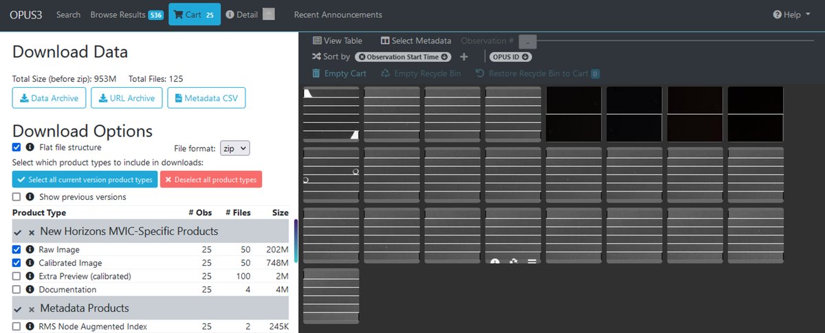Click Select all current version product types
This screenshot has height=333, width=825.
pyautogui.click(x=84, y=180)
